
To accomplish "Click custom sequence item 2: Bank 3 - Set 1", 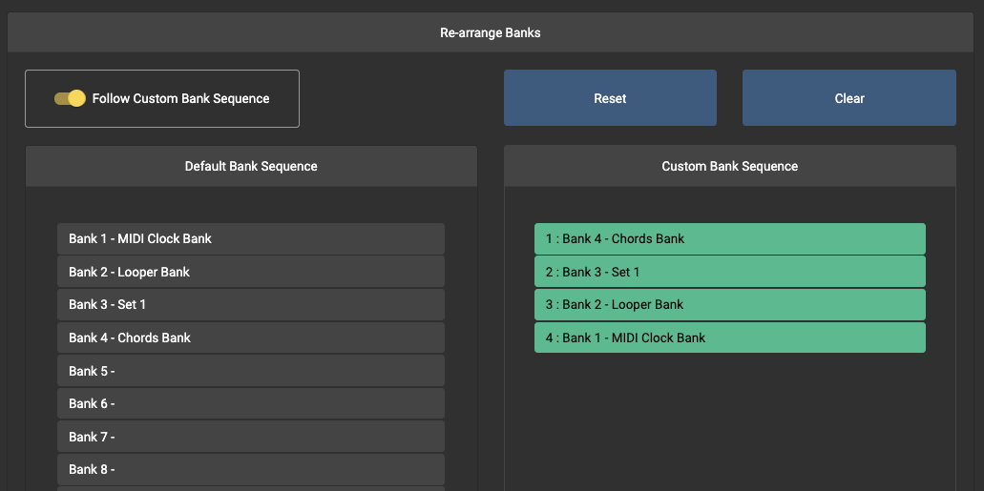I will (x=729, y=272).
